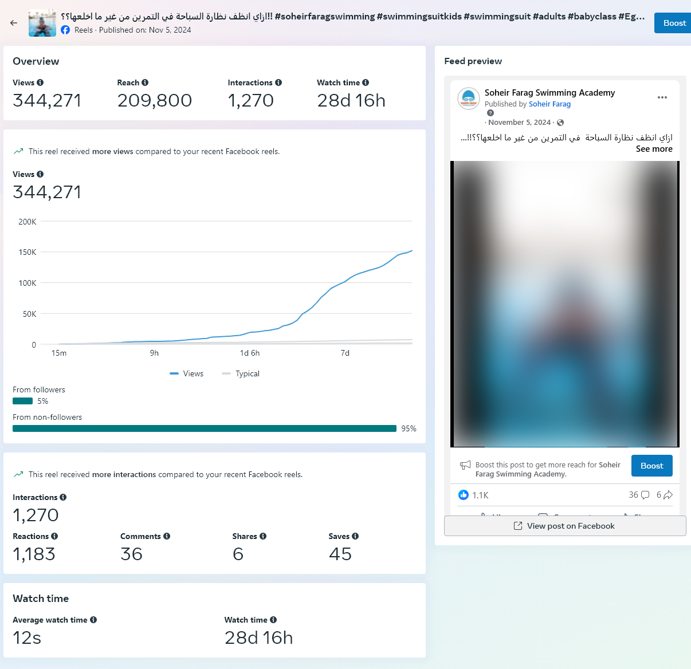This screenshot has width=691, height=669.
Task: Click info icon beside Overview Interactions
Action: point(278,82)
